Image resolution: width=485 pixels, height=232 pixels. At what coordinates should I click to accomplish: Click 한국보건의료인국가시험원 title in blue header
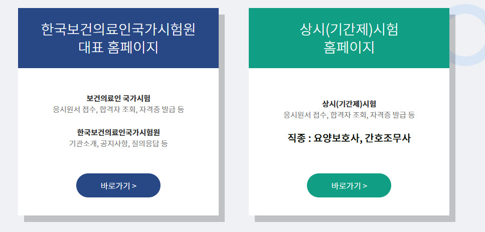pos(118,29)
